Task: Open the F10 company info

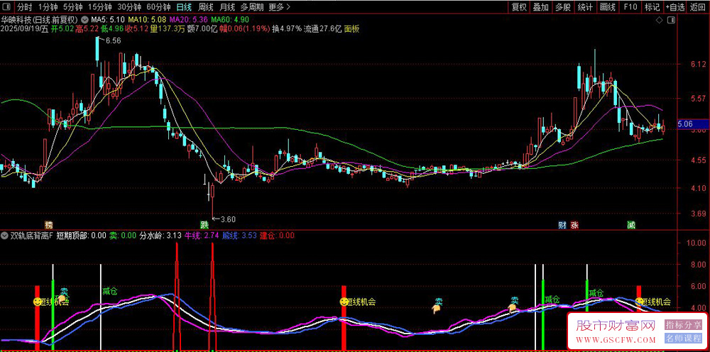Action: pyautogui.click(x=630, y=7)
